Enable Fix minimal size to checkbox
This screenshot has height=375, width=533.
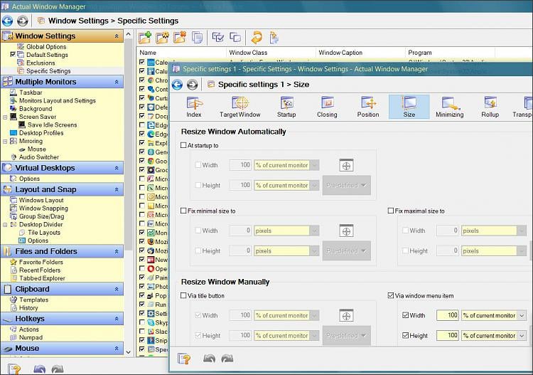[x=183, y=211]
